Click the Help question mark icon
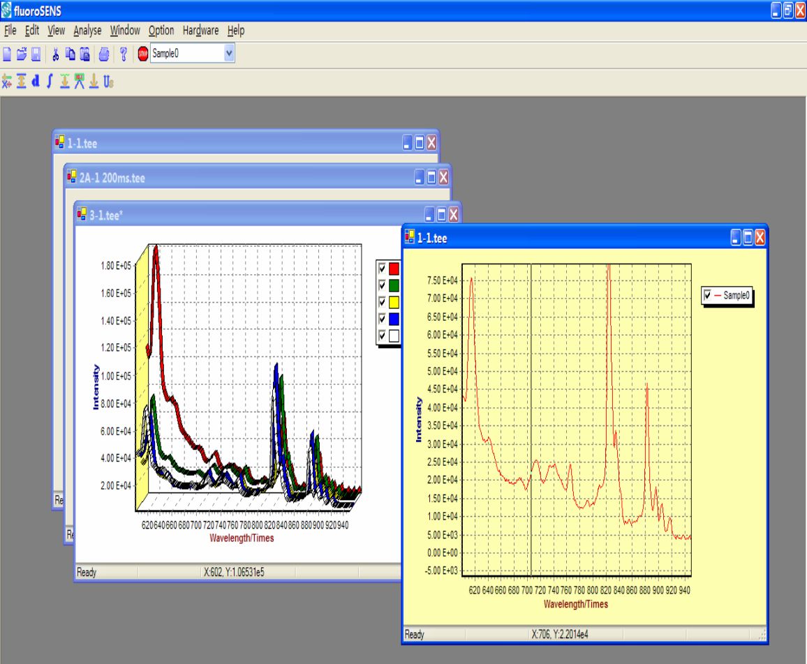 click(x=123, y=54)
